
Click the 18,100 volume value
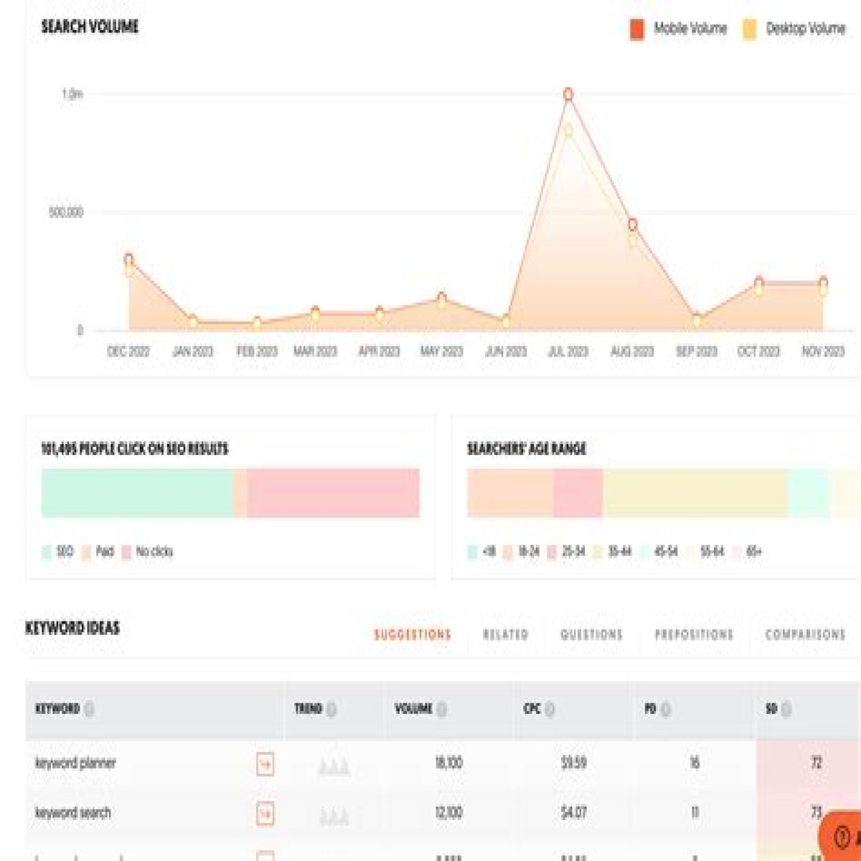click(x=448, y=763)
